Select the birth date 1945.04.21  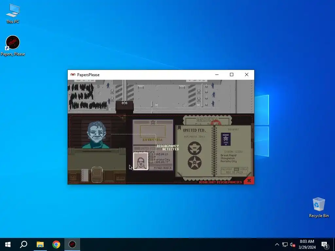[x=161, y=154]
